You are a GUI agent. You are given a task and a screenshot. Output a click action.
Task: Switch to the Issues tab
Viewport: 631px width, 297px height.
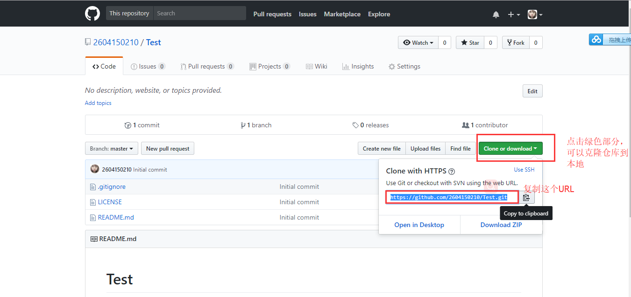point(148,66)
